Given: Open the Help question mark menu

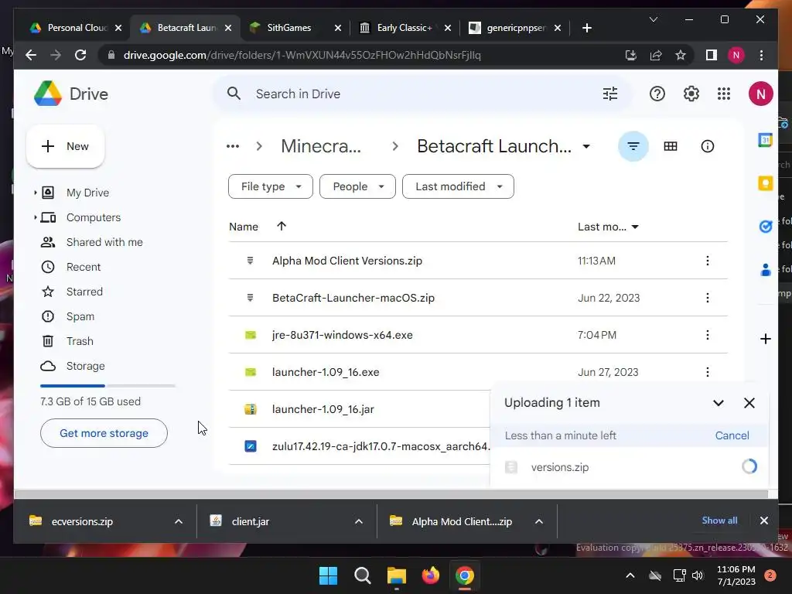Looking at the screenshot, I should pyautogui.click(x=657, y=94).
